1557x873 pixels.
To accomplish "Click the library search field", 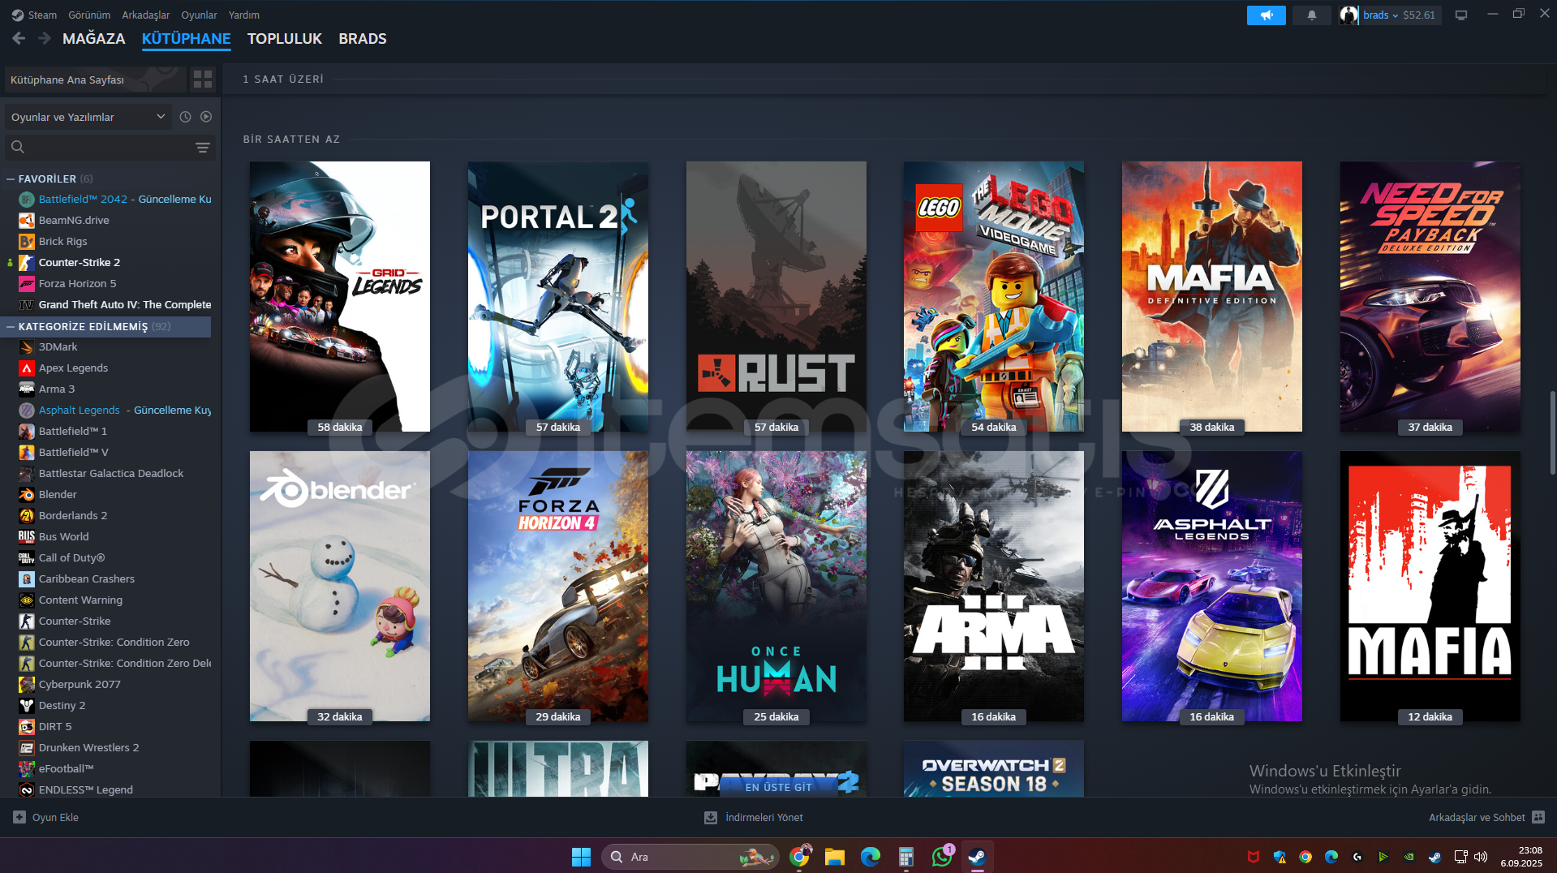I will tap(110, 147).
